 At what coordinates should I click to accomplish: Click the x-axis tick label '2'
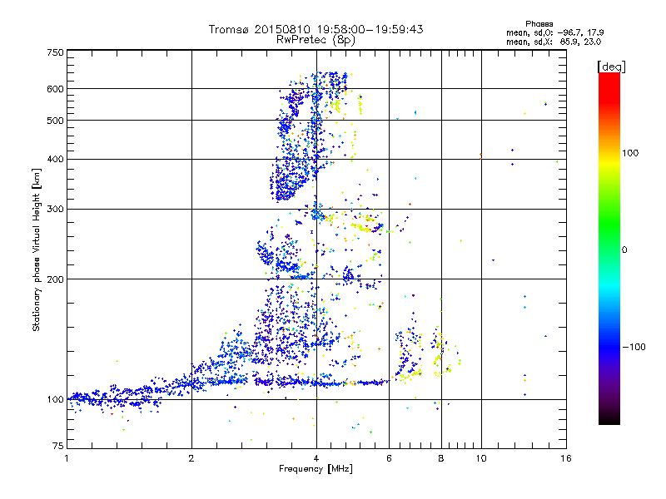pos(191,458)
